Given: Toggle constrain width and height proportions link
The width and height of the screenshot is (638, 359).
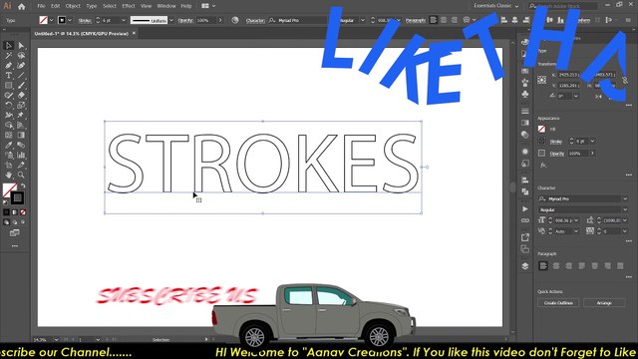Looking at the screenshot, I should 625,80.
